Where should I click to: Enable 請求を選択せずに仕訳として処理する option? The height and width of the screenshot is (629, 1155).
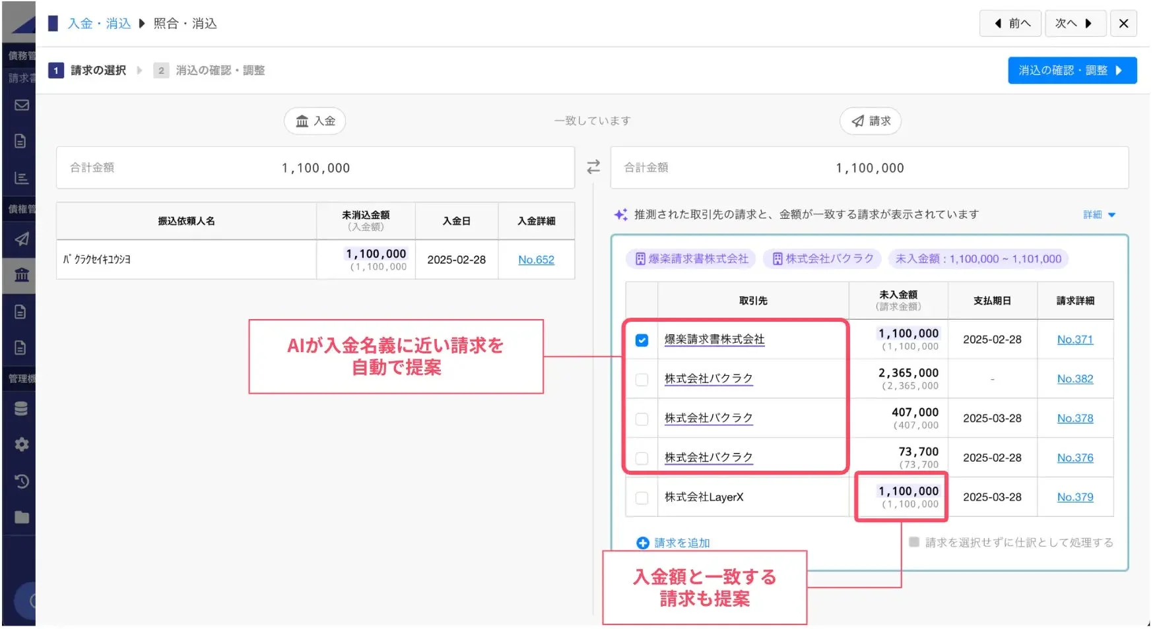coord(913,542)
